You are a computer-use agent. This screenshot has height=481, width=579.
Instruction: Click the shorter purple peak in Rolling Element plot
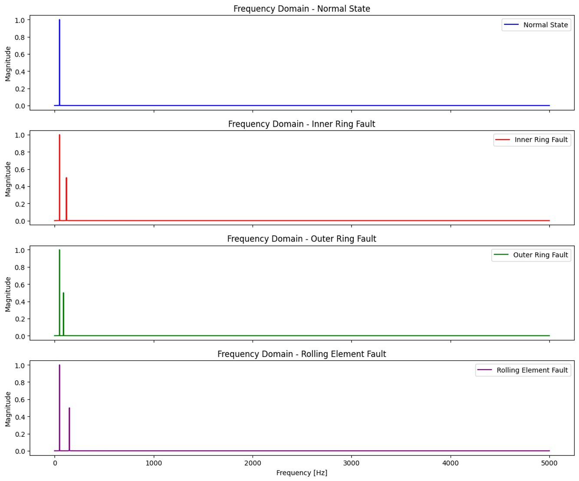[69, 427]
